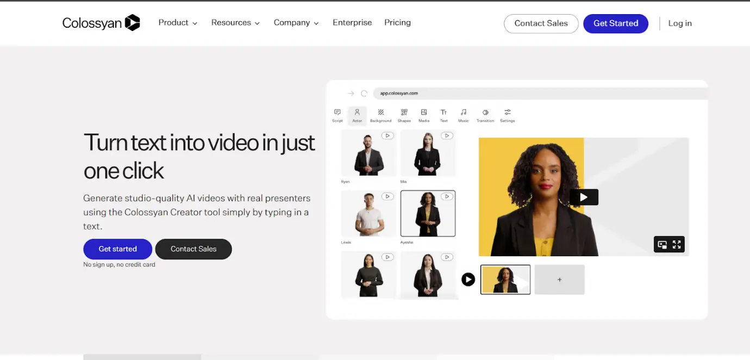The image size is (750, 360).
Task: Go to the Pricing page
Action: point(397,23)
